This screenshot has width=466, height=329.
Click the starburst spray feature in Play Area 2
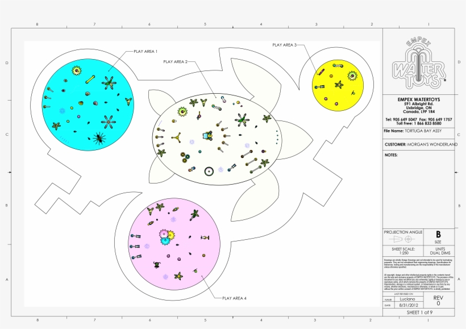coord(242,120)
